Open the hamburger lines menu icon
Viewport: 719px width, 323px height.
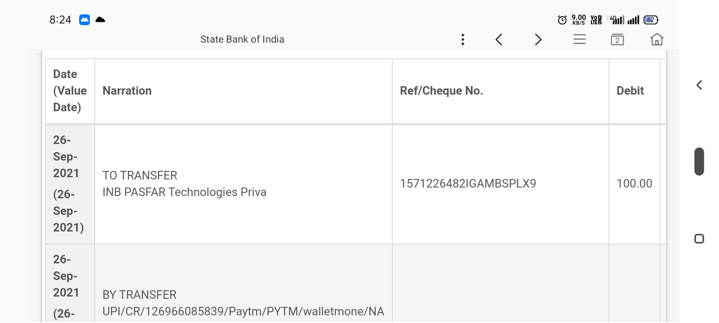(x=580, y=39)
